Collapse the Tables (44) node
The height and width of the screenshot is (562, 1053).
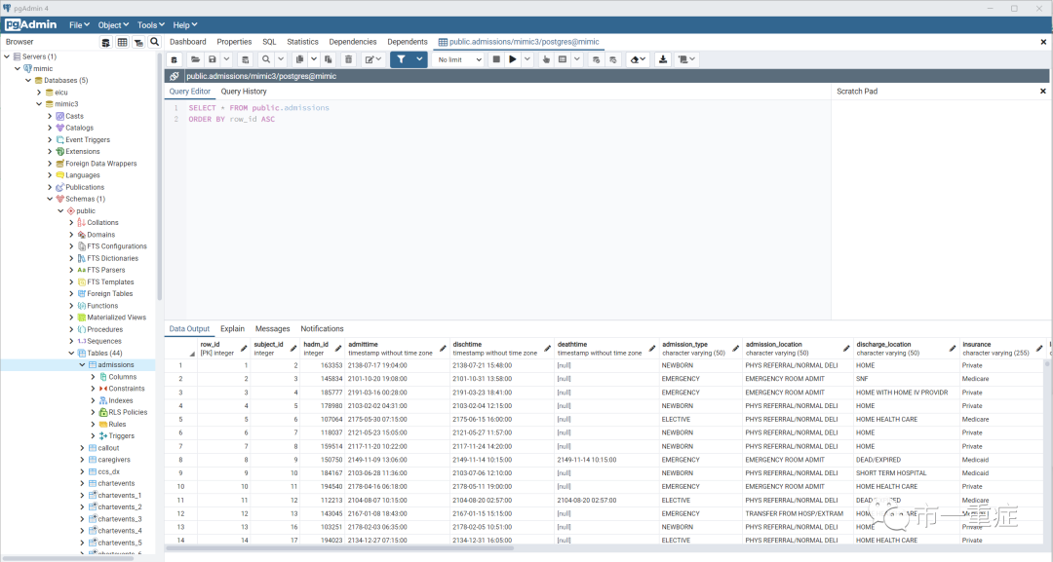coord(71,353)
